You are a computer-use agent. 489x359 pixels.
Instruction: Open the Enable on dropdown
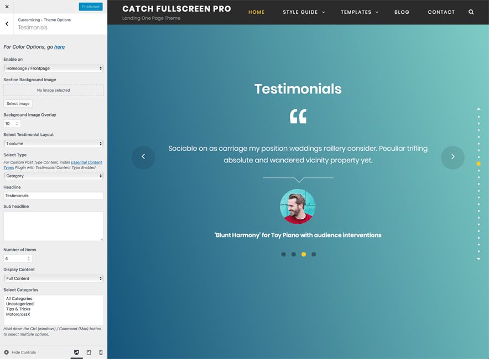pos(53,68)
